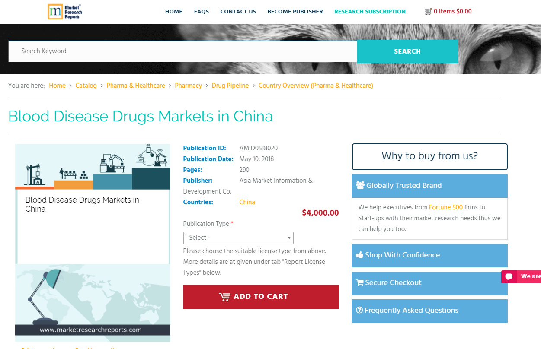Expand the Frequently Asked Questions section

tap(430, 311)
